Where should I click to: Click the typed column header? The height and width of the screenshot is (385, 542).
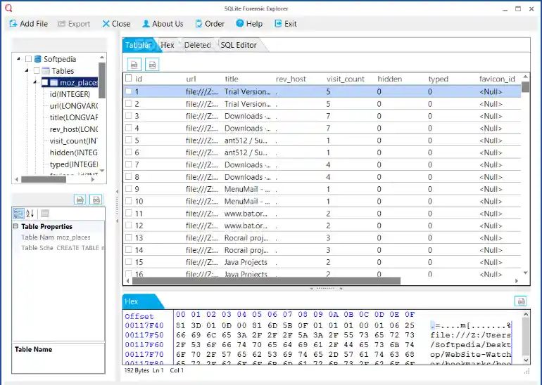439,79
